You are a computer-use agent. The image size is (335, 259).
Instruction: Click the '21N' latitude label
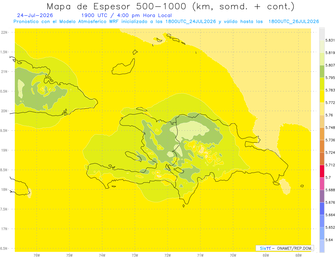coord(4,72)
